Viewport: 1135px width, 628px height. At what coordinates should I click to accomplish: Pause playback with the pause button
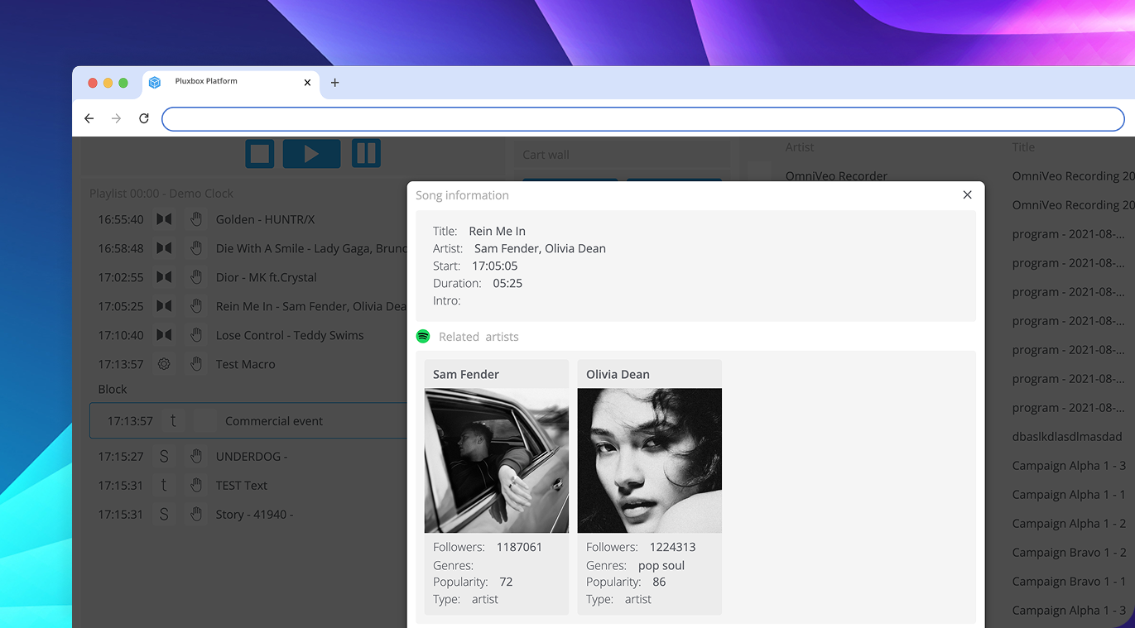[366, 154]
